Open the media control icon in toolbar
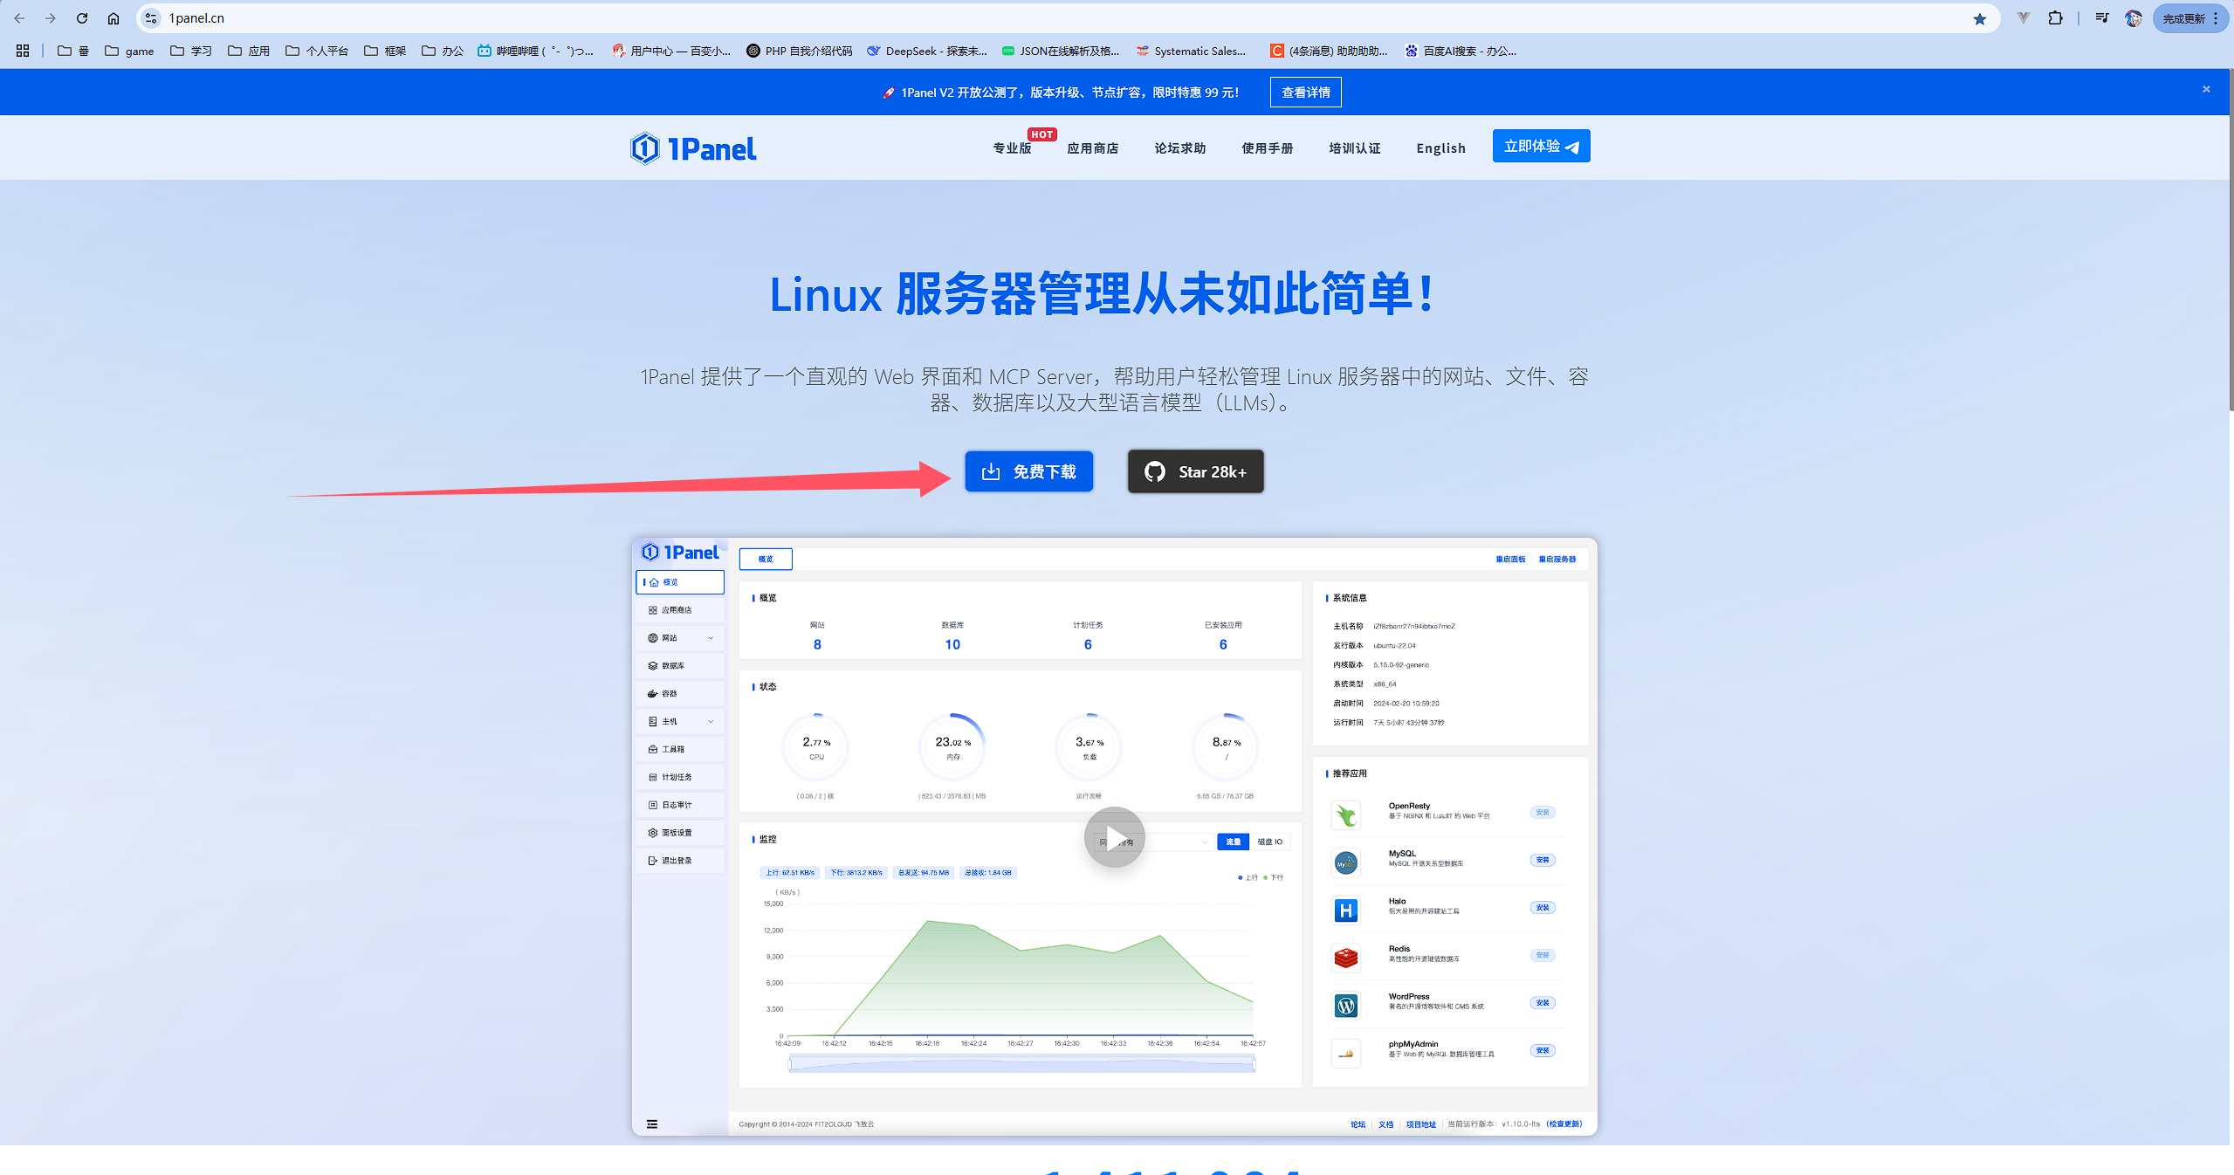Image resolution: width=2234 pixels, height=1175 pixels. coord(2101,18)
